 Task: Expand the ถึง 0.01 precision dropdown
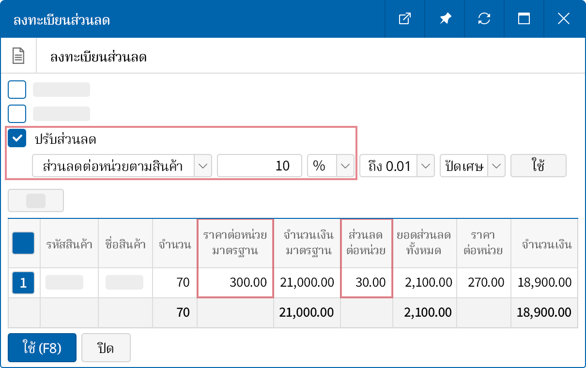click(425, 166)
